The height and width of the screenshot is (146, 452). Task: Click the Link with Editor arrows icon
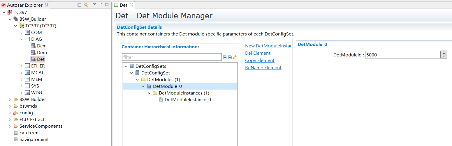click(86, 5)
